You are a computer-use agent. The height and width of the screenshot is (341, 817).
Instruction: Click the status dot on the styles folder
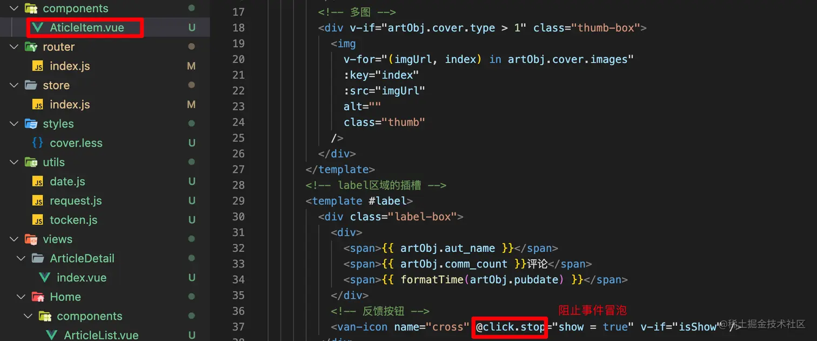pos(191,124)
